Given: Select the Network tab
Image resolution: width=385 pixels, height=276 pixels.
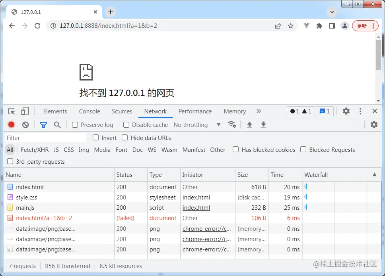Looking at the screenshot, I should [x=156, y=111].
